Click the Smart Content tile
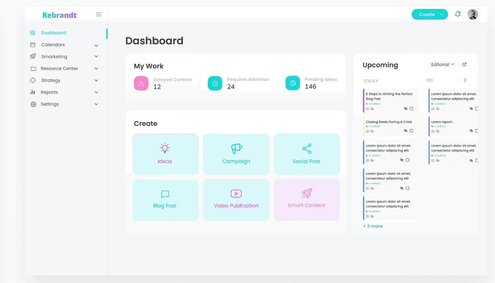 (x=307, y=200)
